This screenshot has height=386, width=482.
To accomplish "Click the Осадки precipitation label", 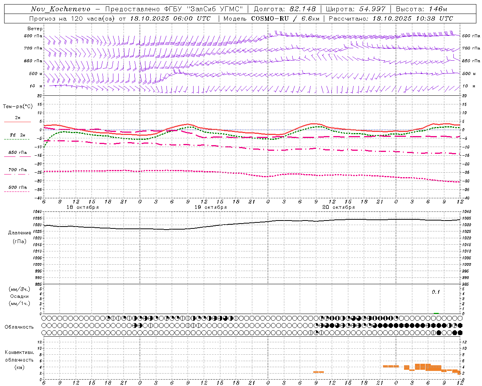I will click(x=19, y=296).
